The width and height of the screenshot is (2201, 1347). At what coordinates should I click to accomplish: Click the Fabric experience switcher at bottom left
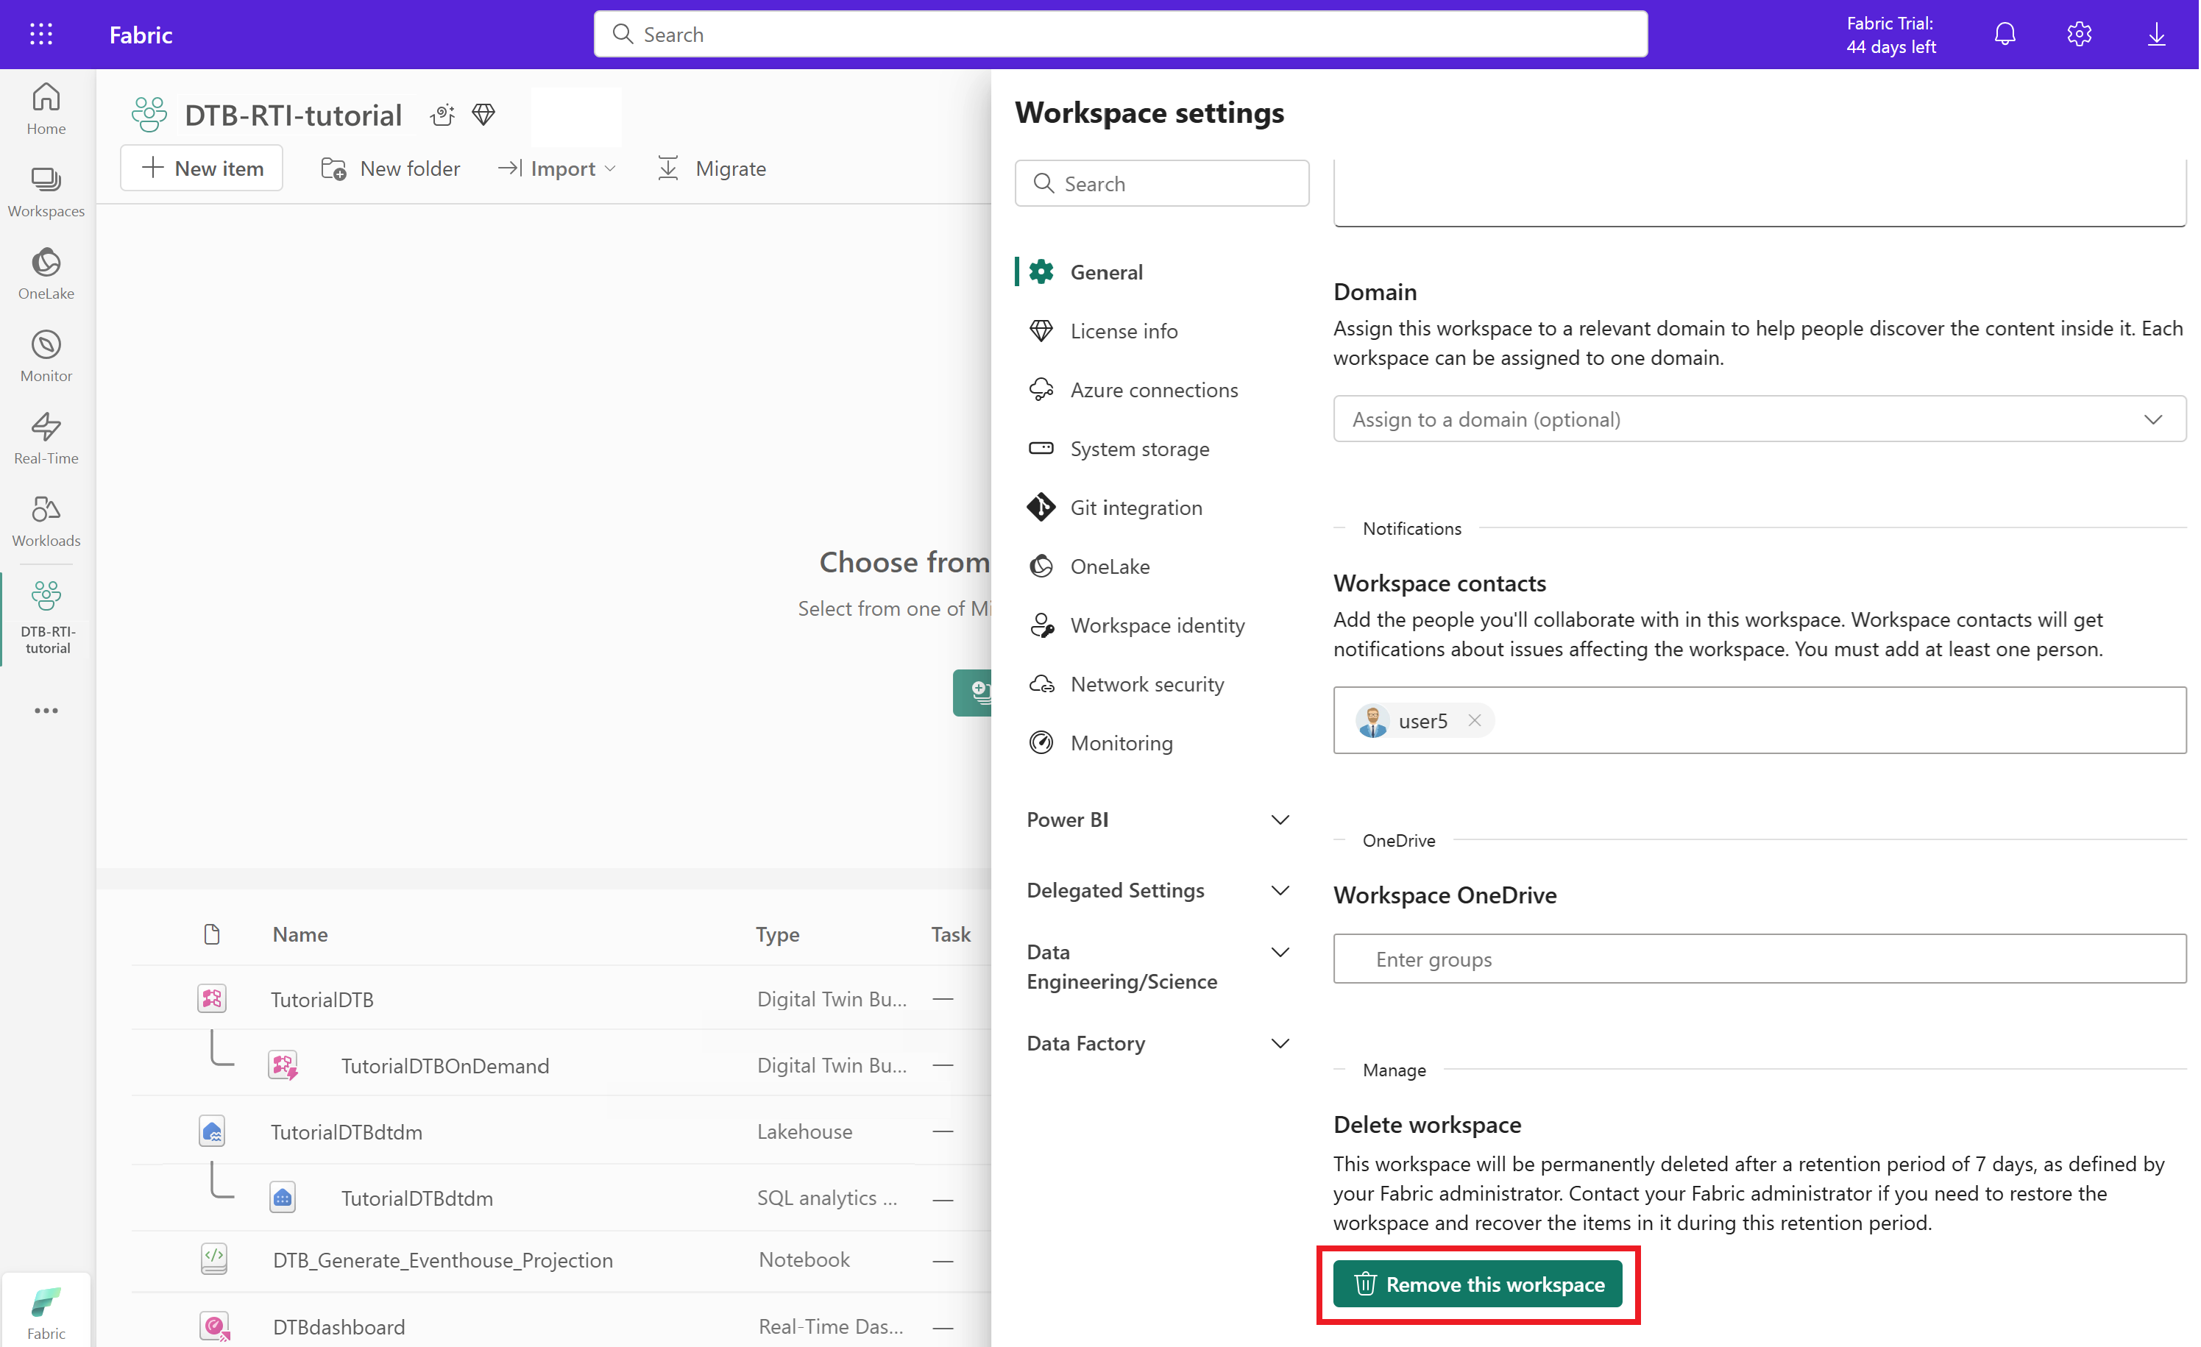[46, 1312]
